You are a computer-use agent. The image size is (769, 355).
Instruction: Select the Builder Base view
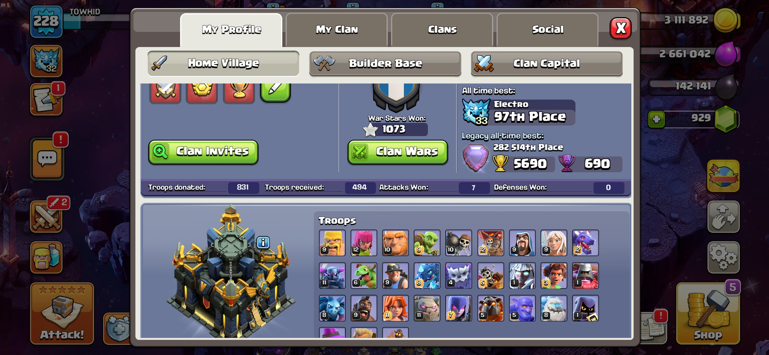(385, 63)
